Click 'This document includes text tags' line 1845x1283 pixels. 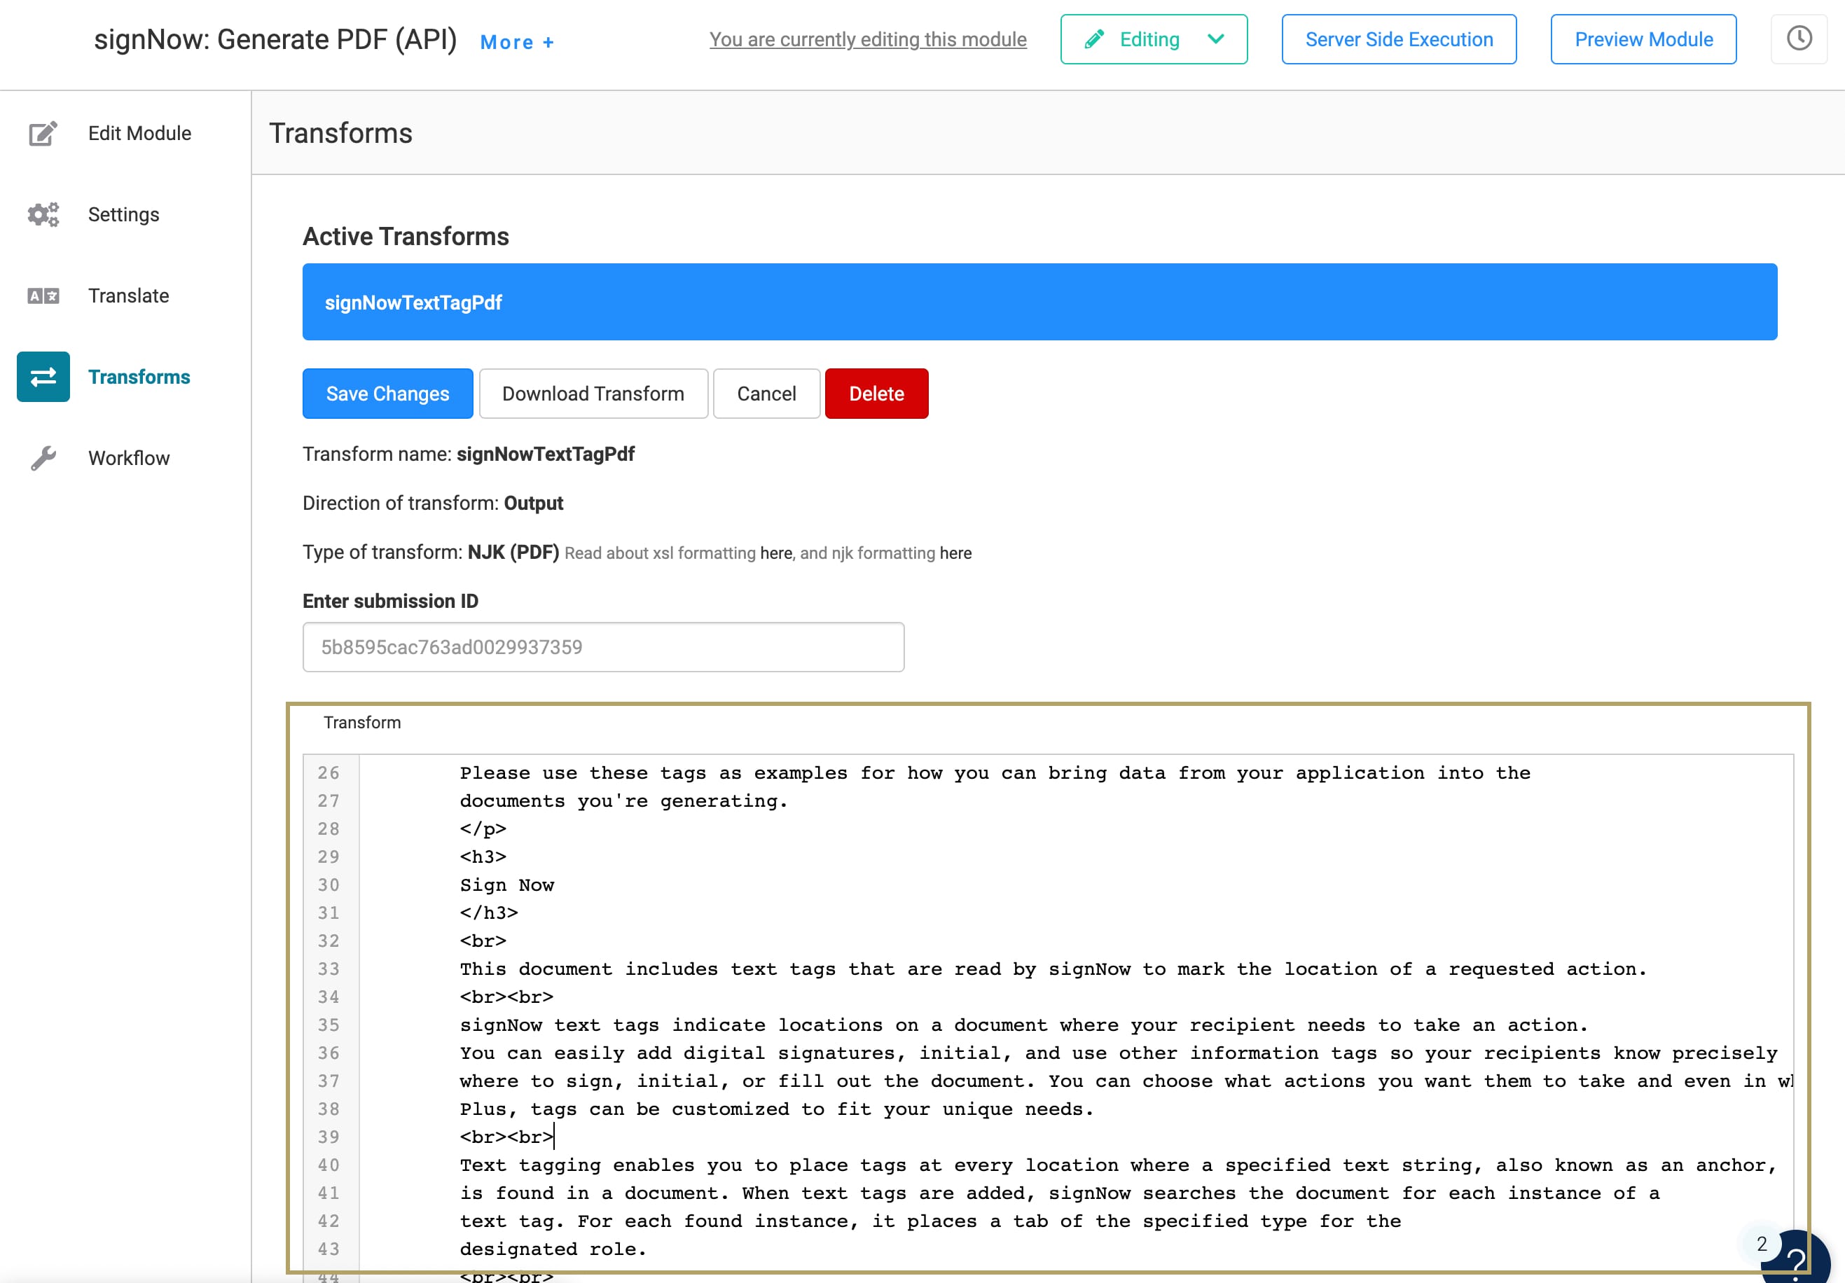coord(1053,969)
